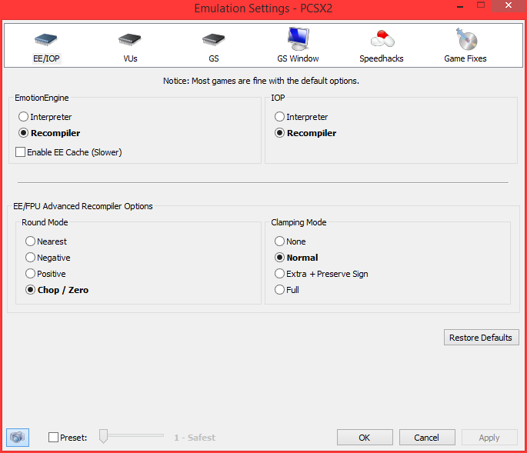
Task: Select the GS Window monitor icon
Action: pyautogui.click(x=298, y=40)
